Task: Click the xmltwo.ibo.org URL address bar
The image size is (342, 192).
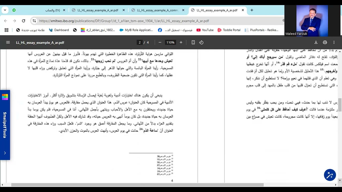Action: tap(124, 21)
